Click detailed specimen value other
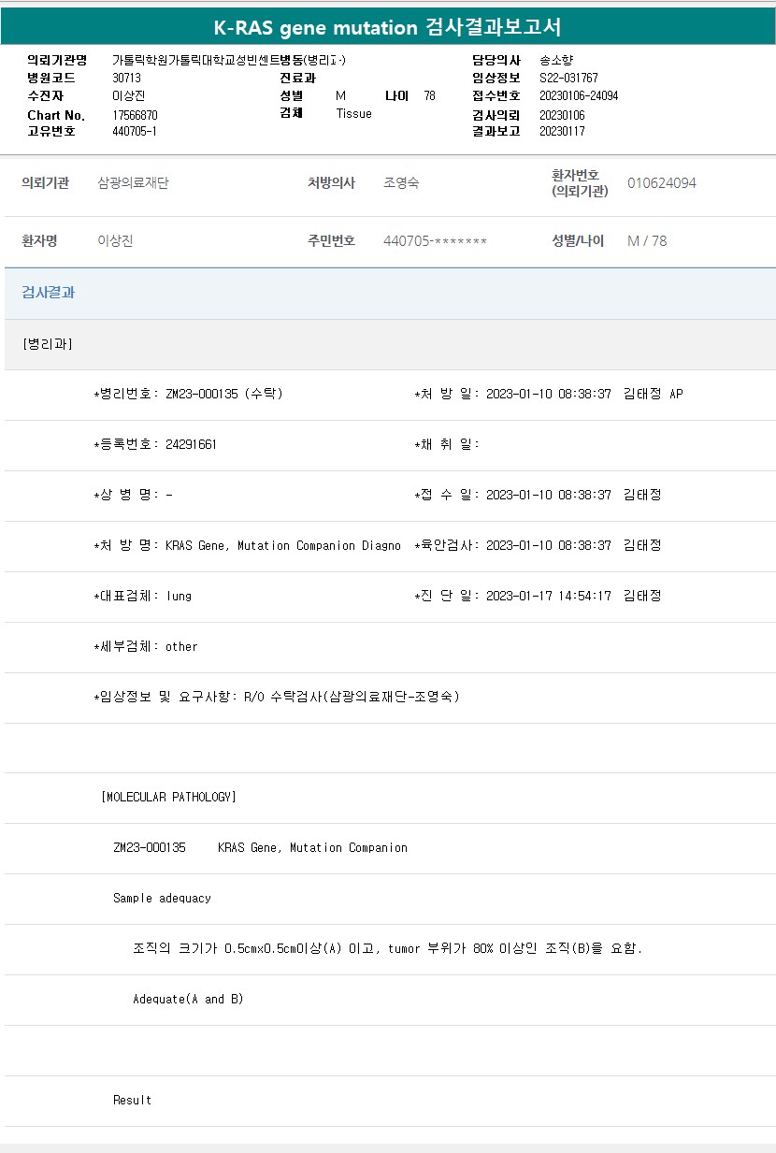Image resolution: width=776 pixels, height=1153 pixels. [x=181, y=646]
